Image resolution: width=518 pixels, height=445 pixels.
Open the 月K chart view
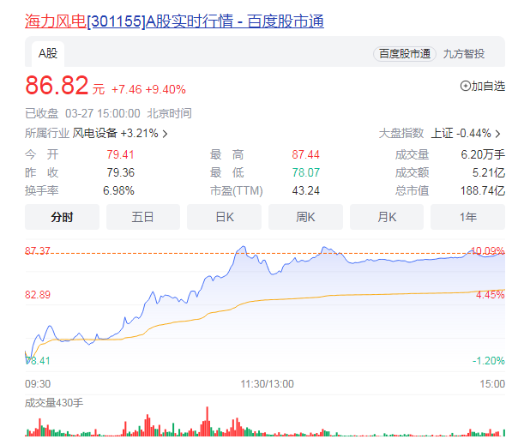pos(387,217)
